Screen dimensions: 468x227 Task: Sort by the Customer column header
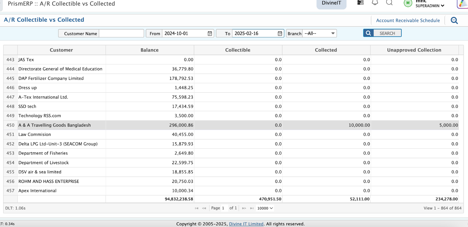[61, 50]
